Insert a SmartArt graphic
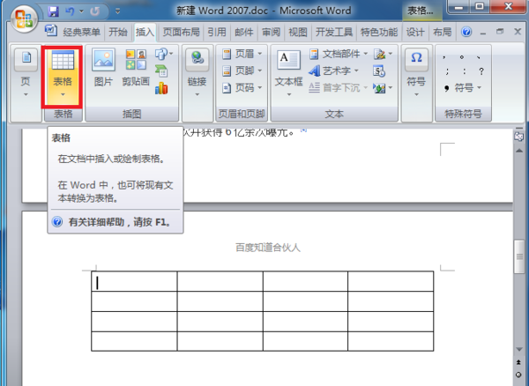The width and height of the screenshot is (529, 386). 161,71
